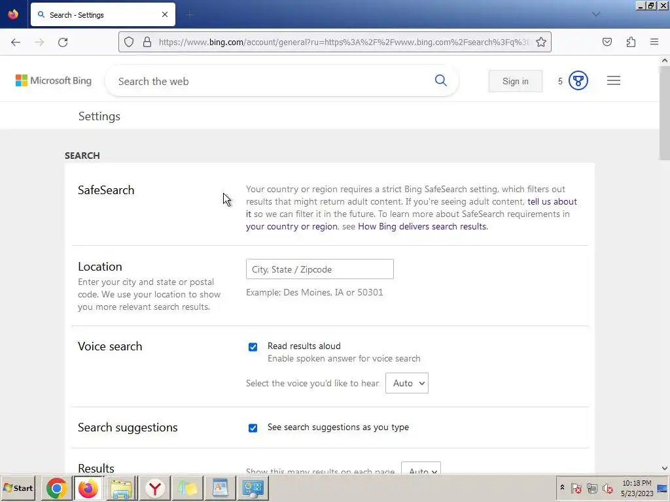Viewport: 670px width, 502px height.
Task: Click the Voice search setting label
Action: pyautogui.click(x=110, y=346)
